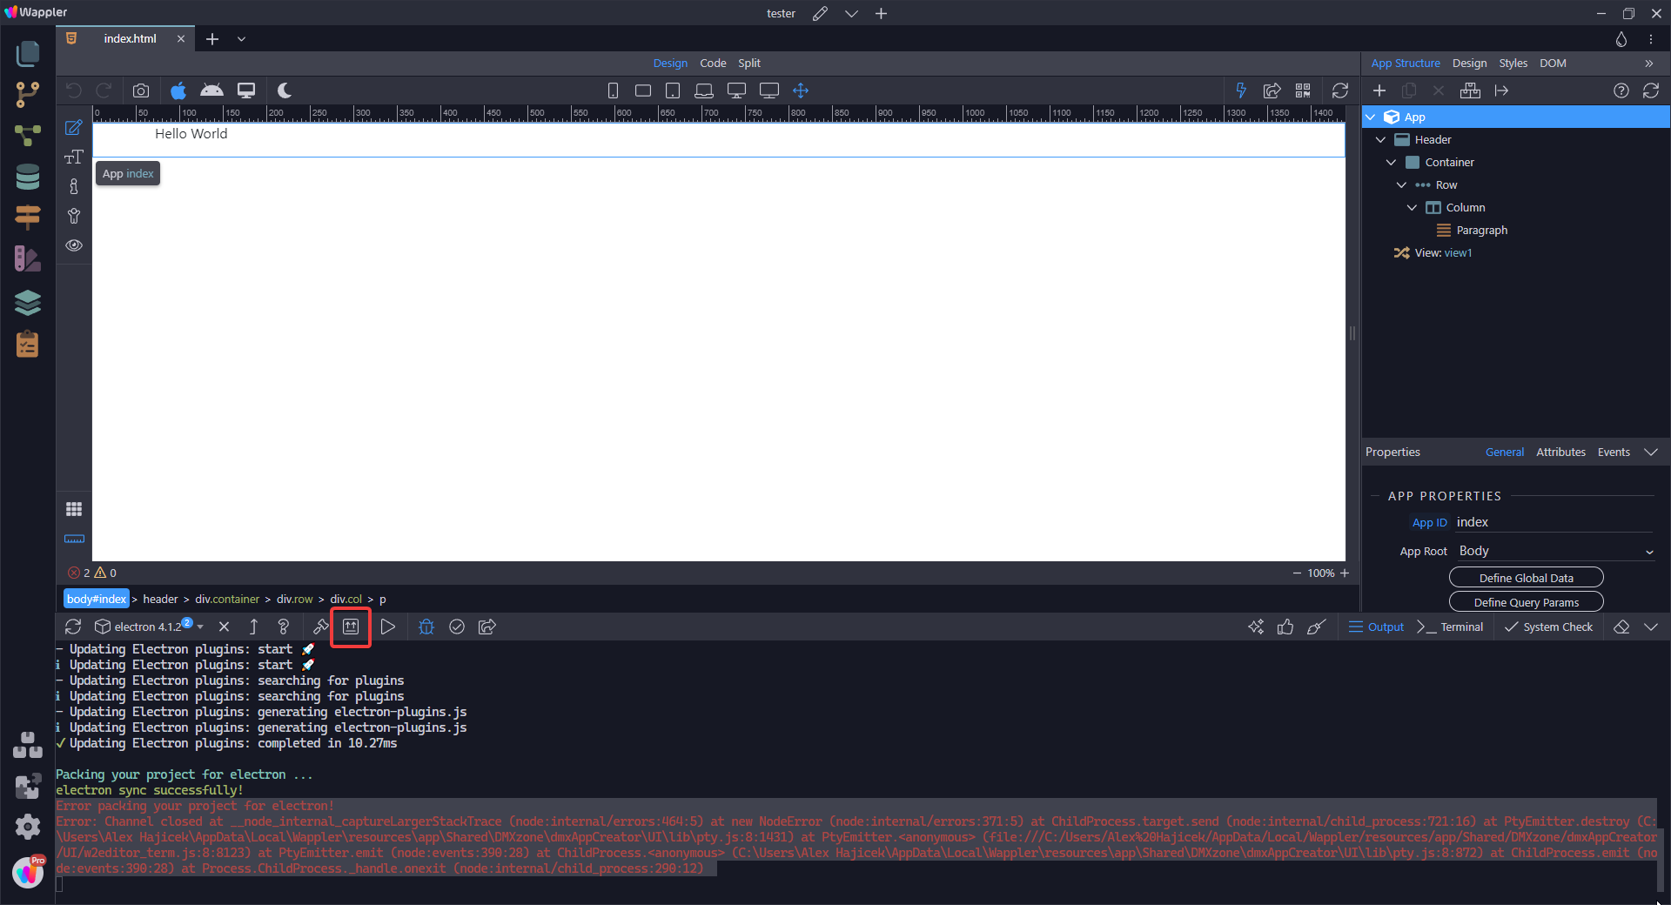The width and height of the screenshot is (1671, 905).
Task: Click div.container in the breadcrumb
Action: 227,600
